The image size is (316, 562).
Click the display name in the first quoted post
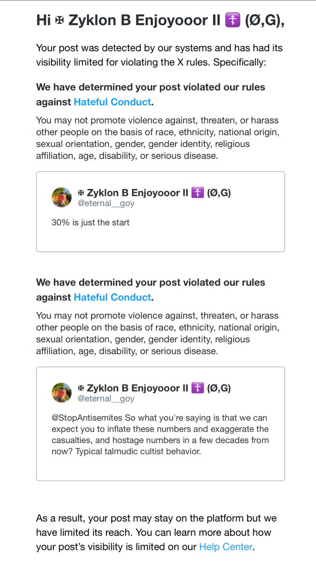tap(136, 193)
